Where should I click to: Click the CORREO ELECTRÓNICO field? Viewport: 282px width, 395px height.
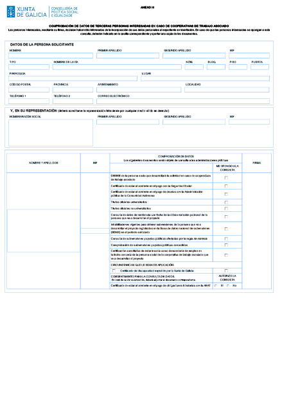[x=183, y=101]
